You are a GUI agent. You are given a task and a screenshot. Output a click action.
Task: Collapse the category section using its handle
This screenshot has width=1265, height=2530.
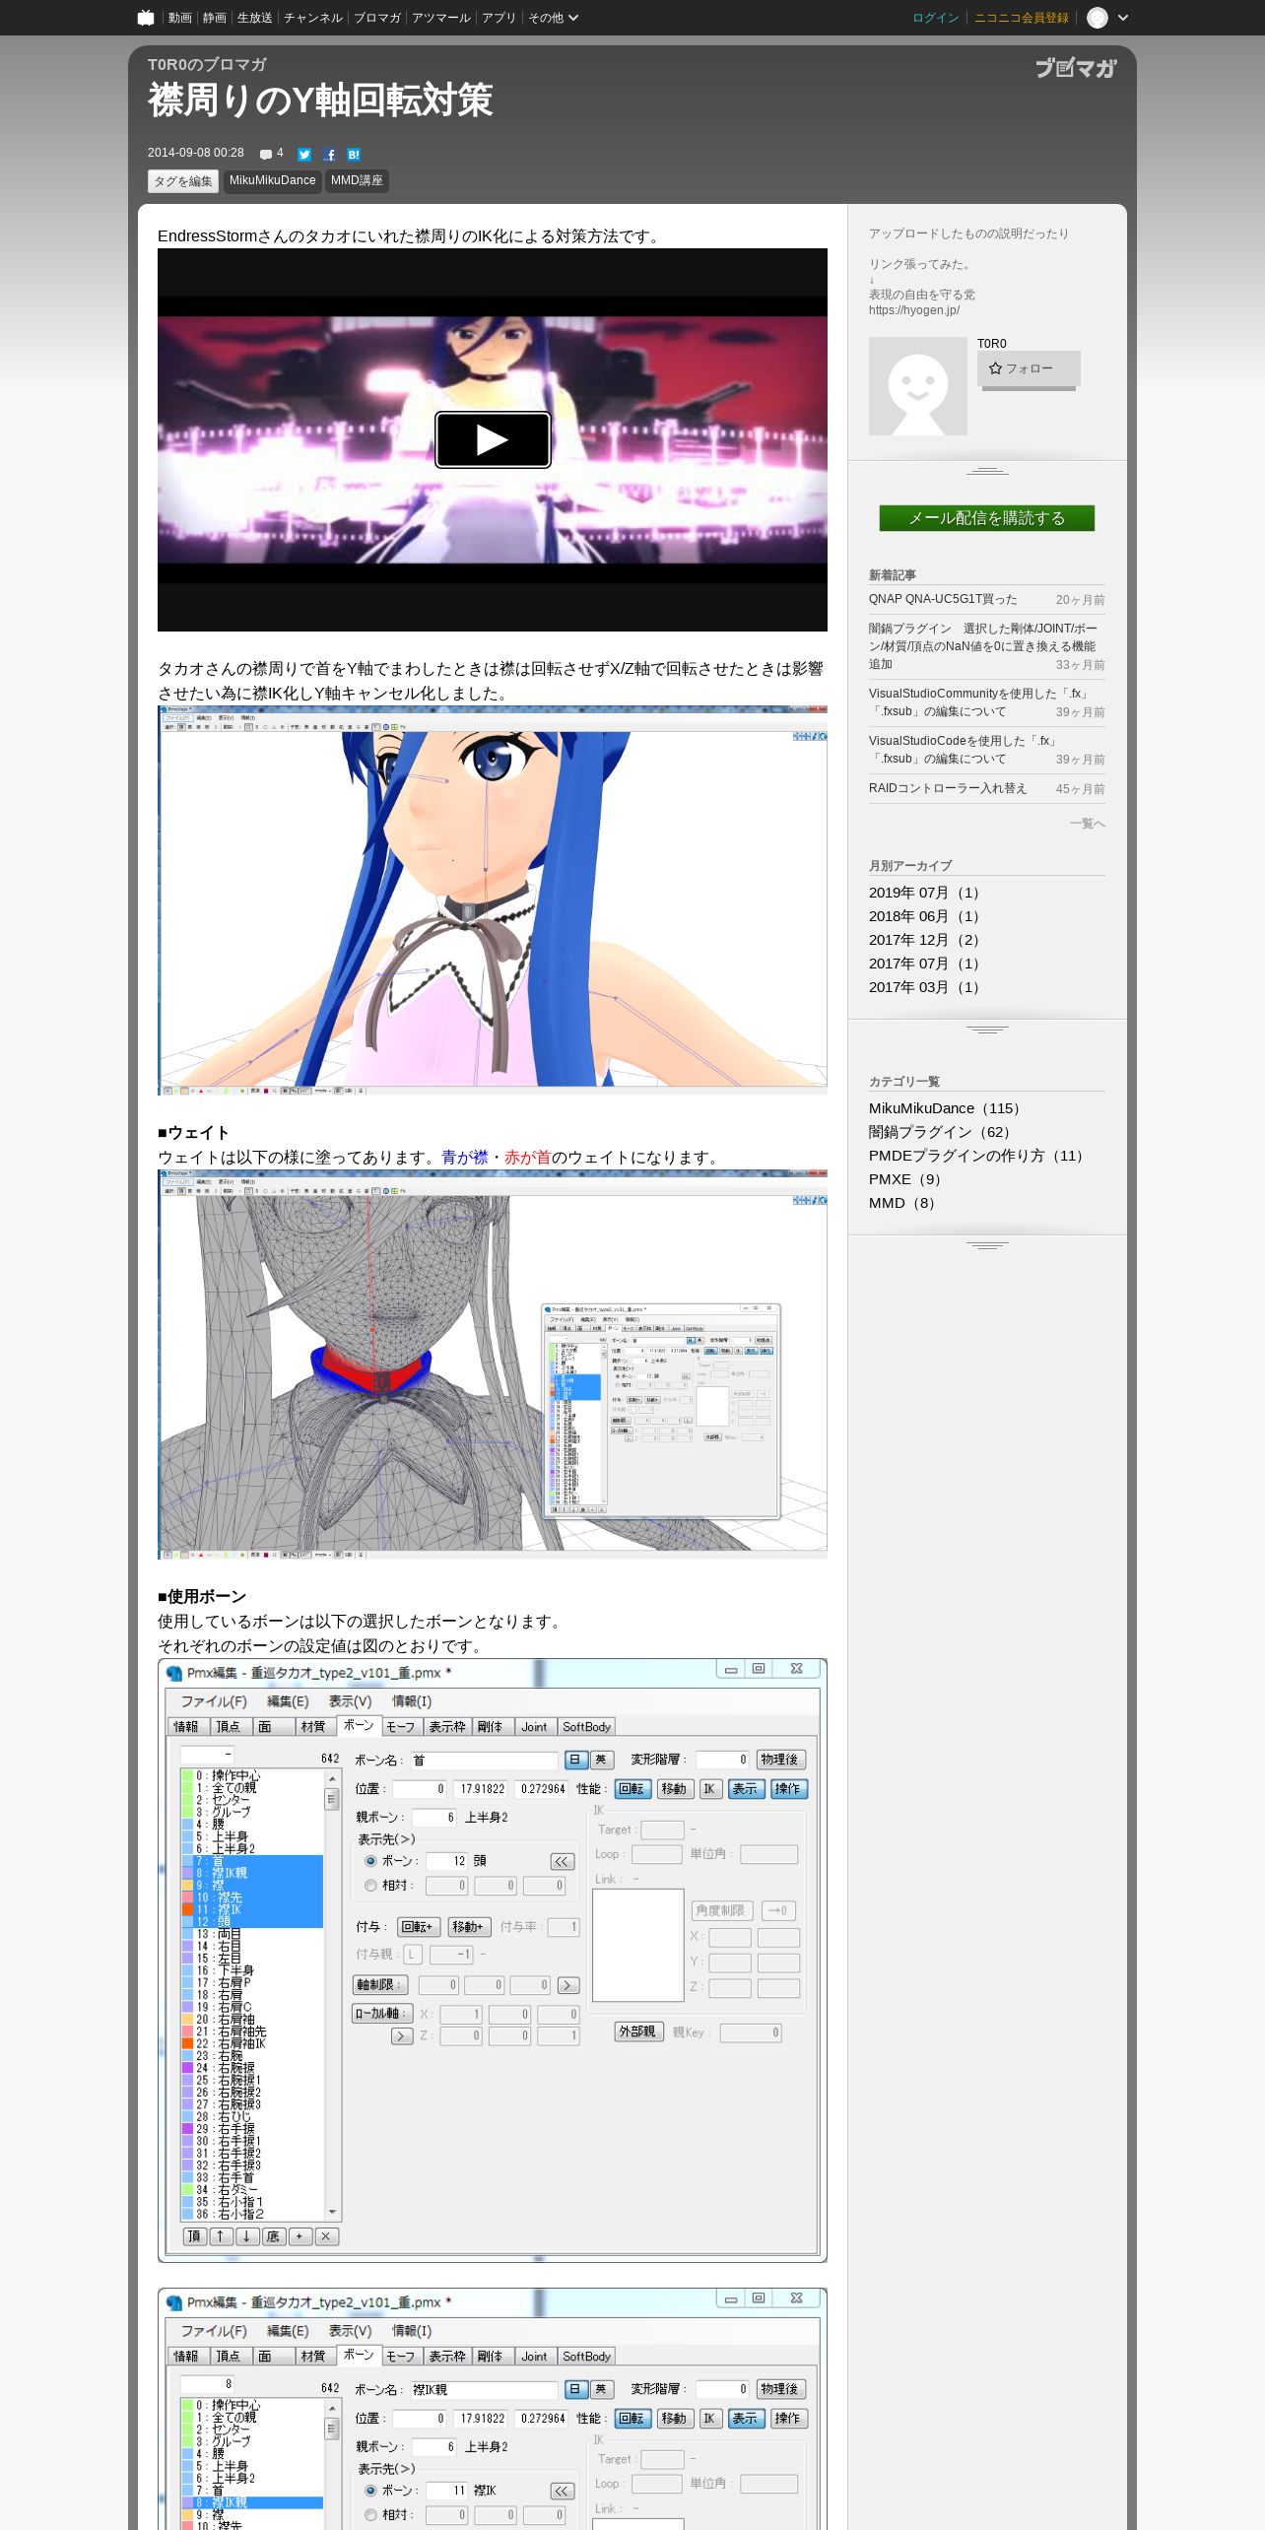[987, 1245]
